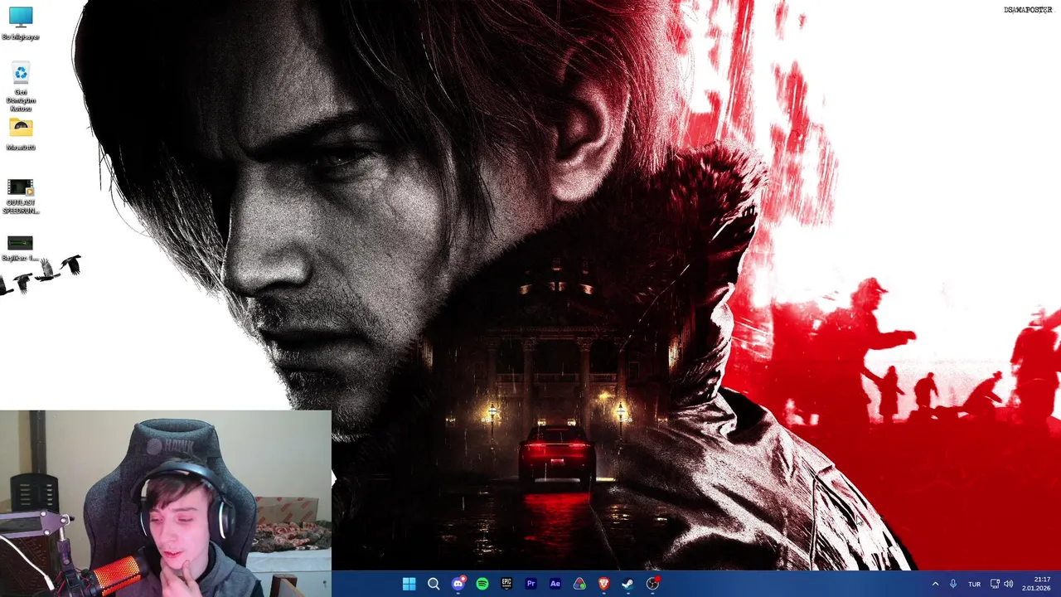Open taskbar Search magnifier

coord(434,584)
